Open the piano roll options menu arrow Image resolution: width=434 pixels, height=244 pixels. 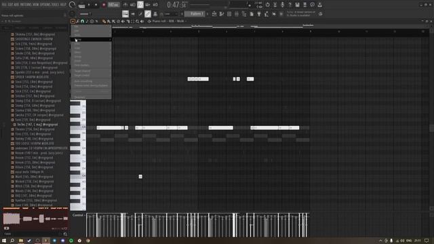point(73,21)
